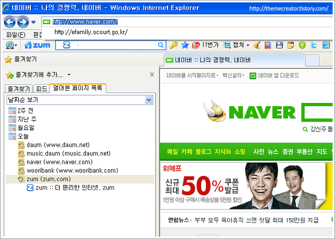Click the yellow memo note icon

click(x=291, y=45)
